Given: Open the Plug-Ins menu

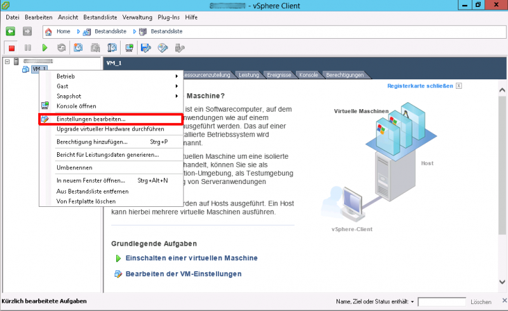Looking at the screenshot, I should click(x=168, y=17).
